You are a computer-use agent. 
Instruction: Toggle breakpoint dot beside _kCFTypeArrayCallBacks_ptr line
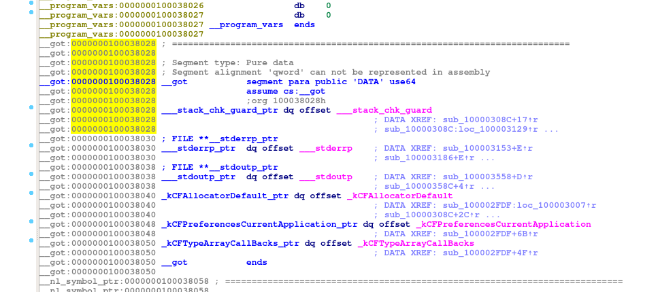(x=31, y=240)
